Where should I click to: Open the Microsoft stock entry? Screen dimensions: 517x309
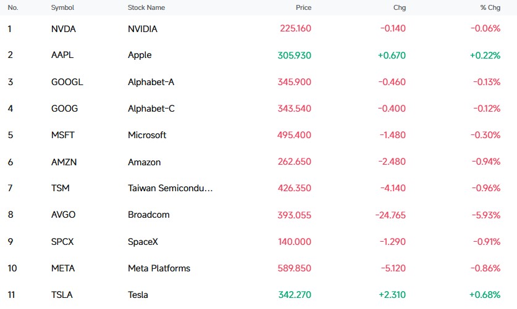click(x=147, y=135)
